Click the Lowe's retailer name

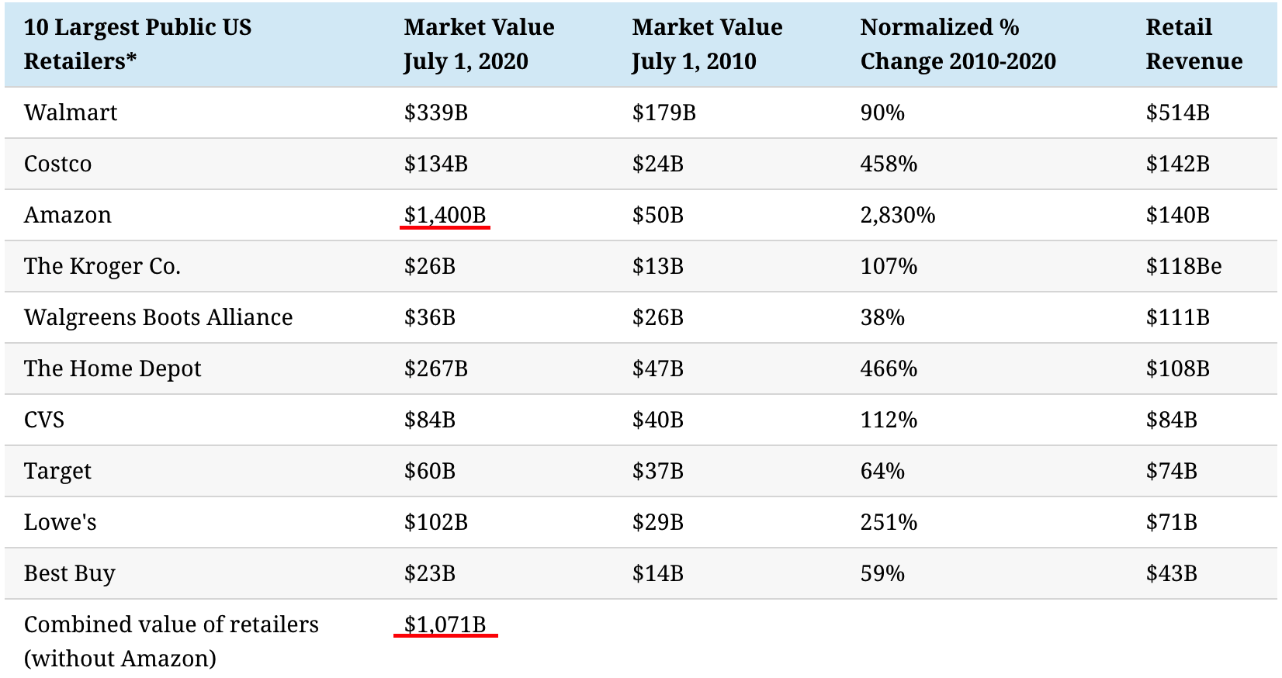click(61, 522)
